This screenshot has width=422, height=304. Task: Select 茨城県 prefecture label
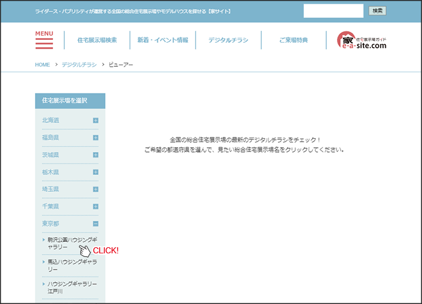pos(50,154)
